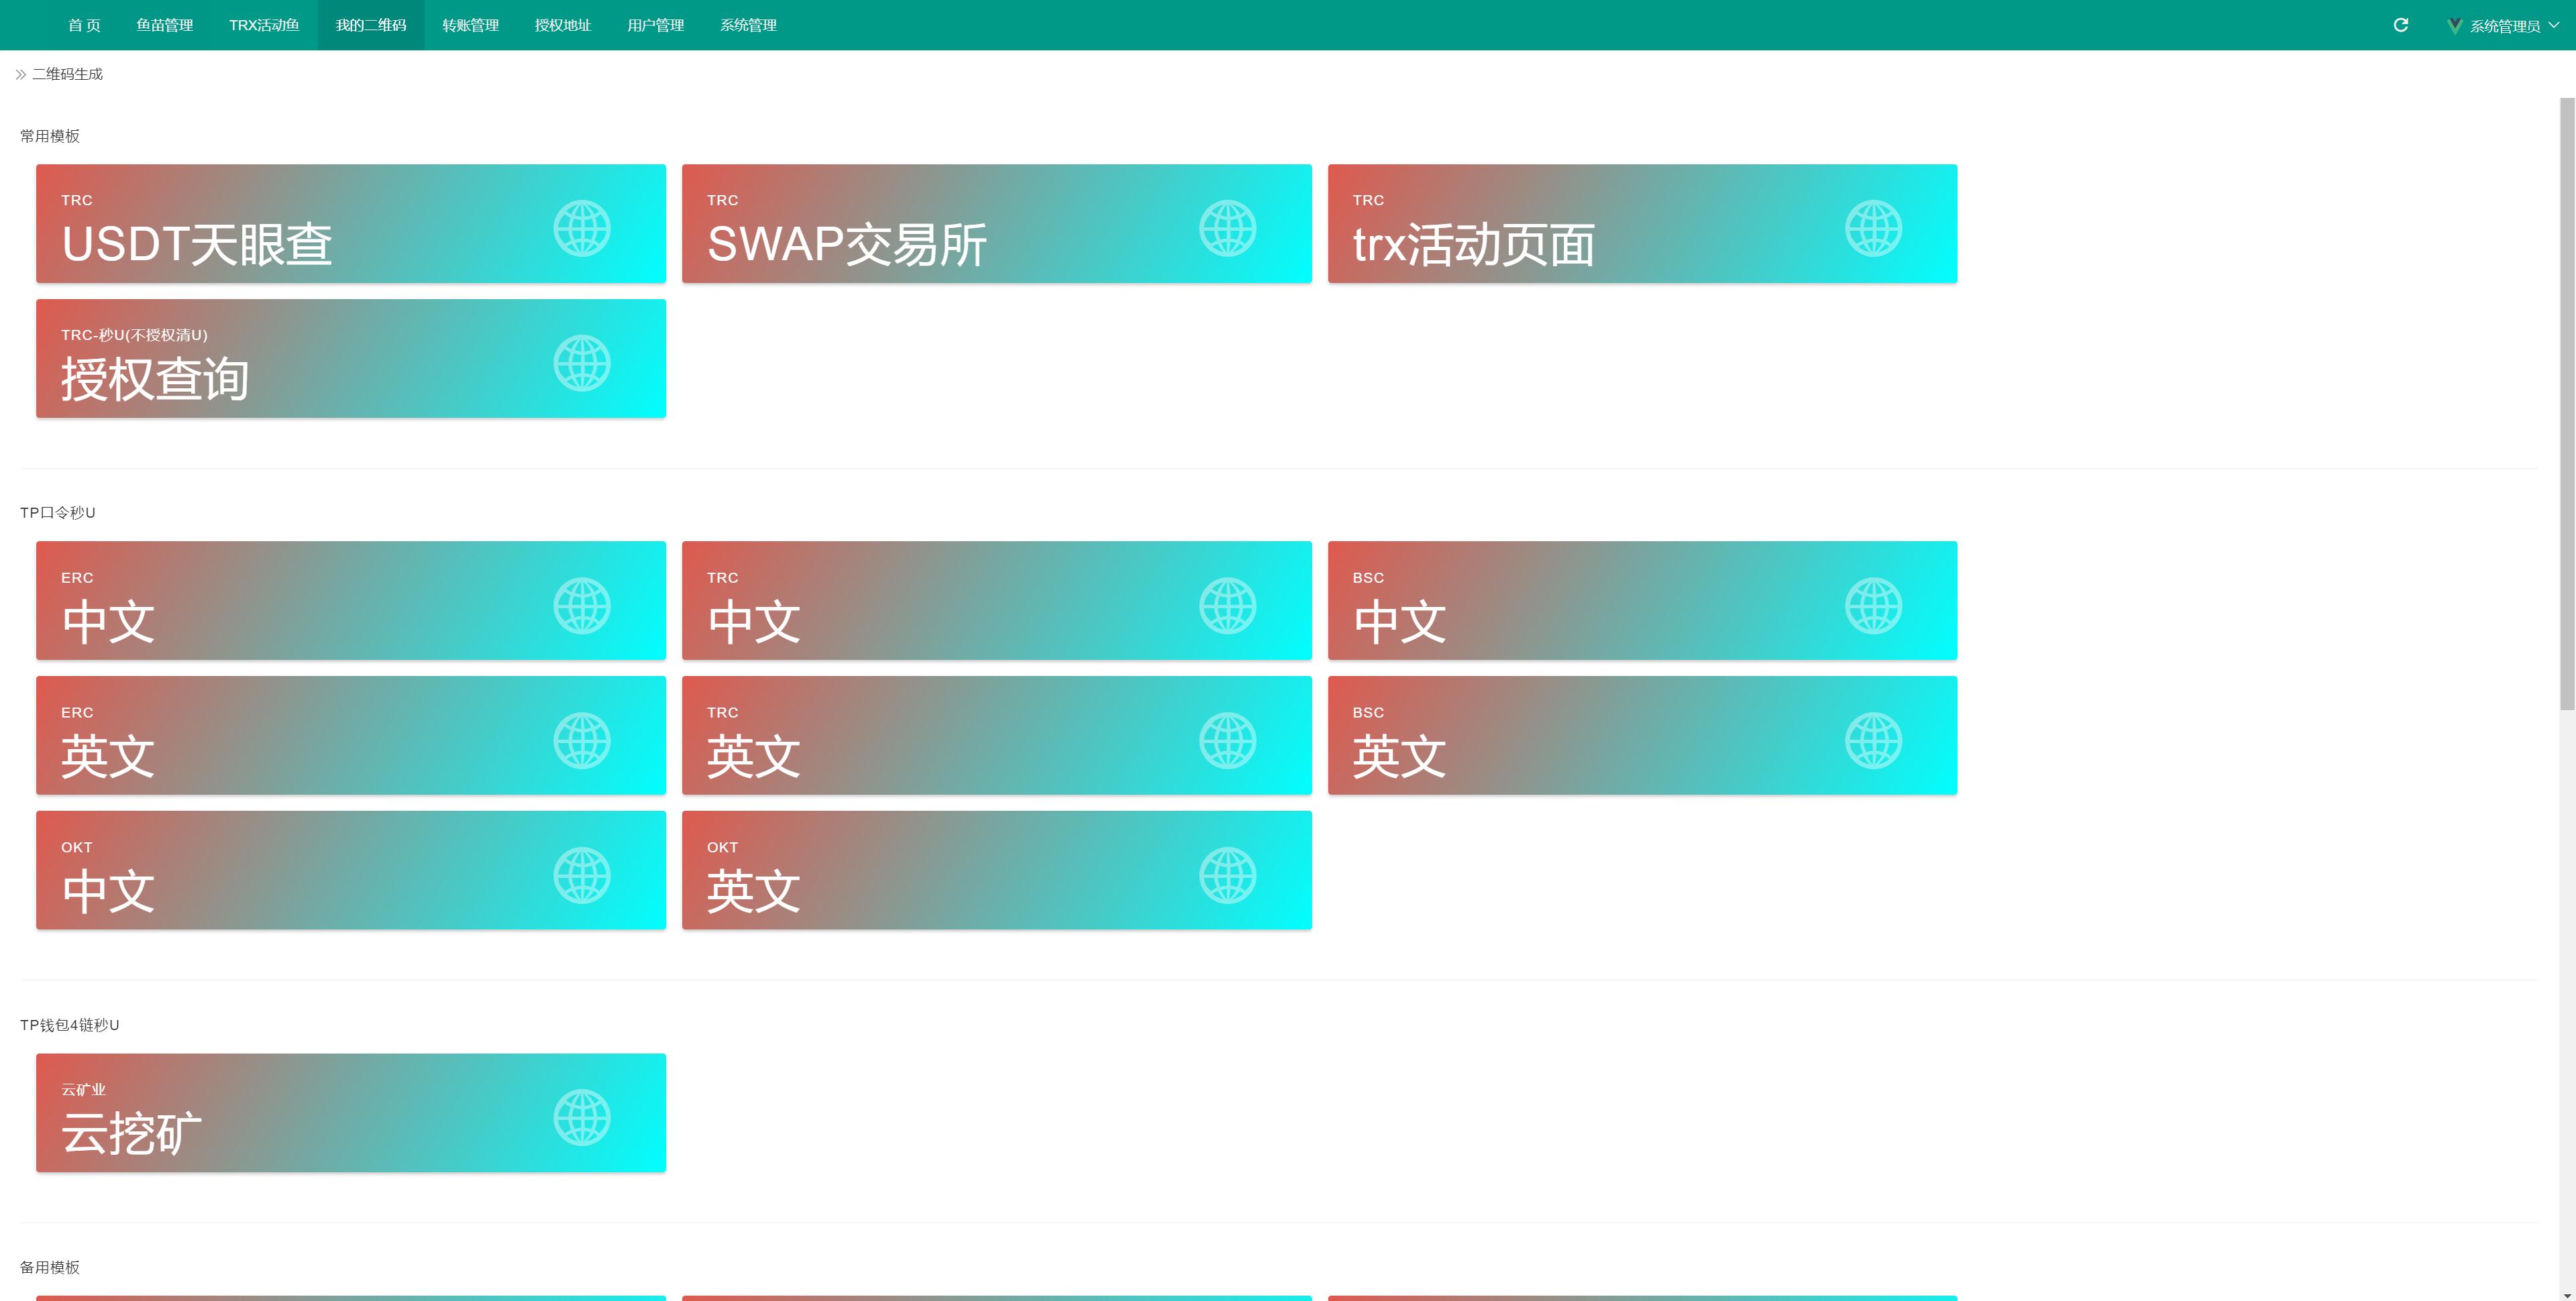Image resolution: width=2576 pixels, height=1301 pixels.
Task: Switch to the 首页 tab
Action: (x=84, y=25)
